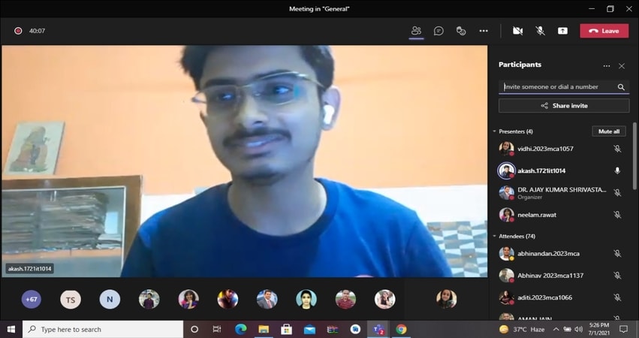Open the meeting chat icon
Image resolution: width=639 pixels, height=338 pixels.
click(x=439, y=31)
